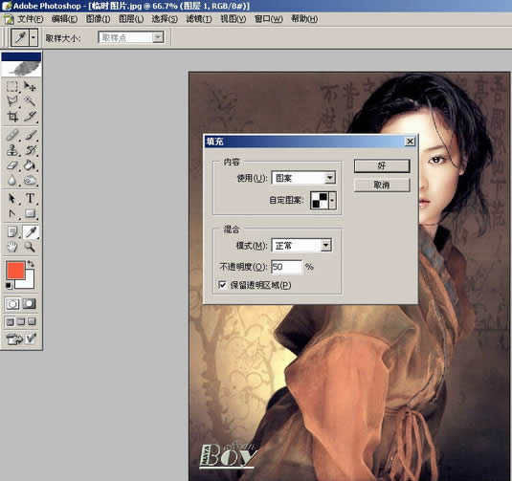
Task: Select the Notes tool
Action: [12, 232]
